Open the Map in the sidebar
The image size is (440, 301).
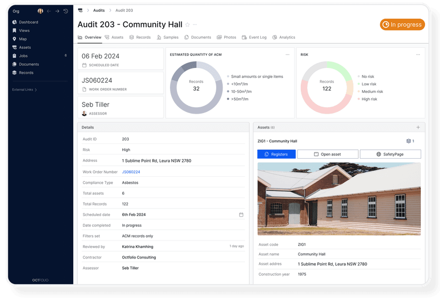click(x=20, y=39)
